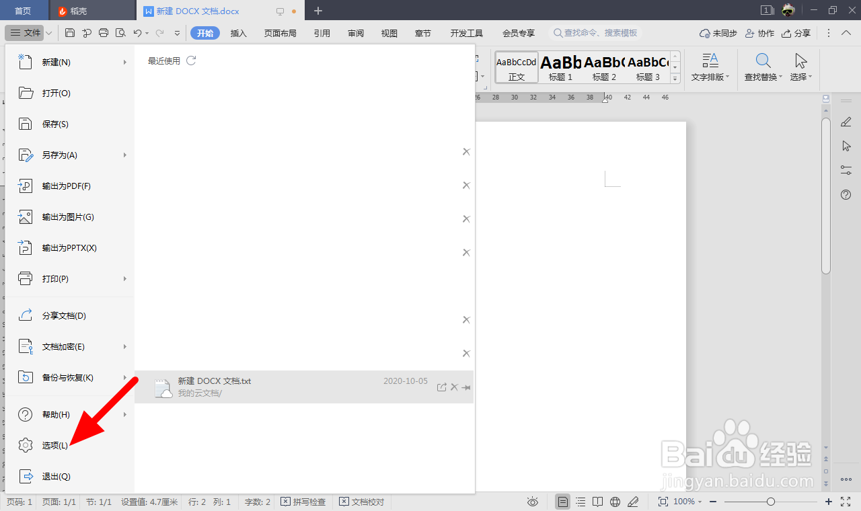
Task: Click the 分享 share button
Action: tap(796, 33)
